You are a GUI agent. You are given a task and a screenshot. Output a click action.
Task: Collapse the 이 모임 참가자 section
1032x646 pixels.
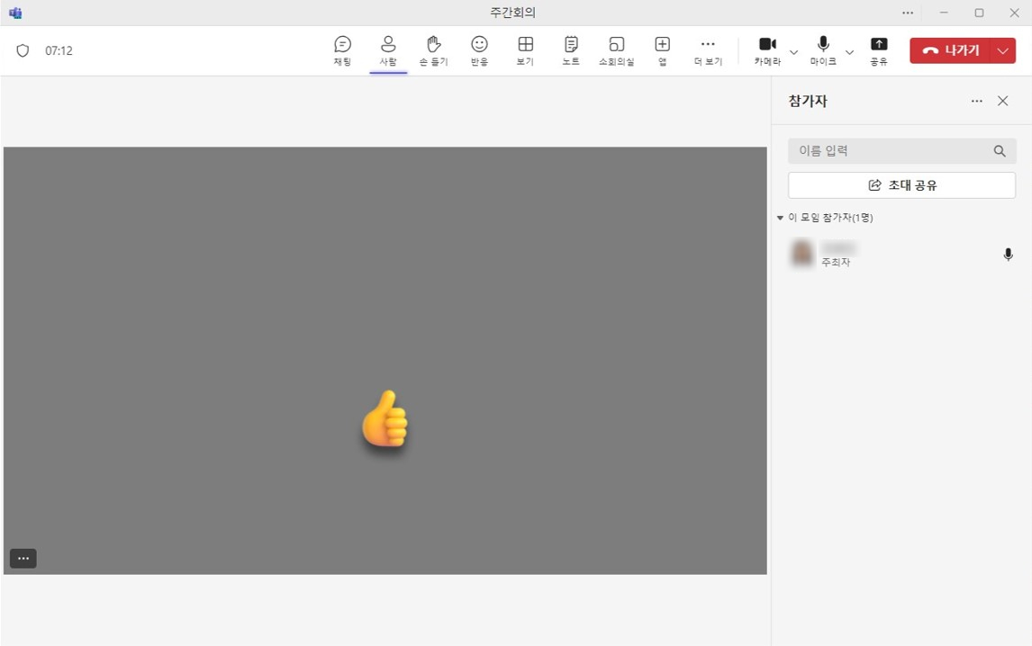click(x=780, y=217)
